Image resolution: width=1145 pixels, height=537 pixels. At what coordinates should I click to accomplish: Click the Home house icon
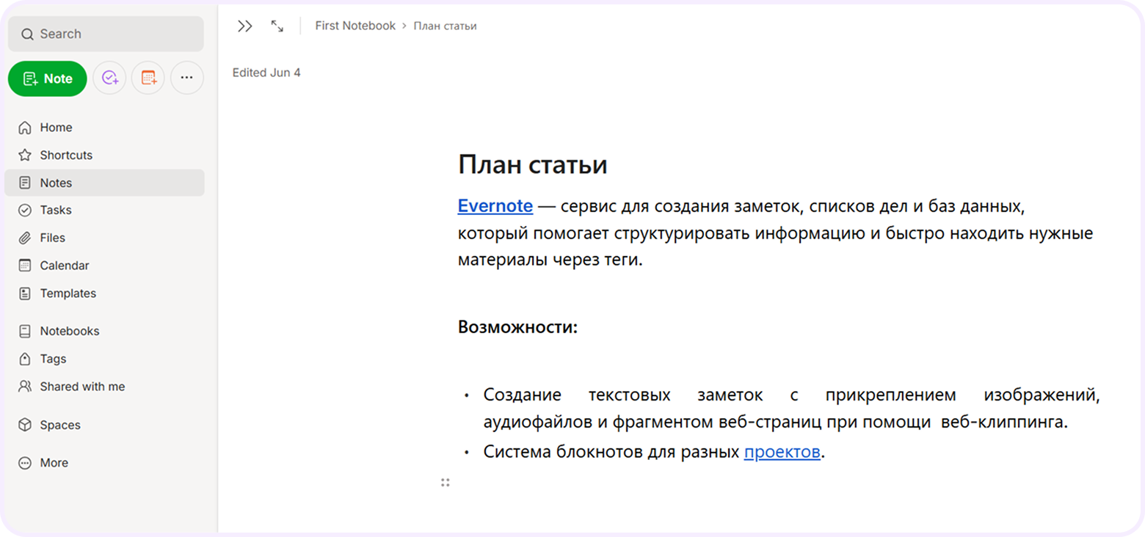pyautogui.click(x=25, y=128)
